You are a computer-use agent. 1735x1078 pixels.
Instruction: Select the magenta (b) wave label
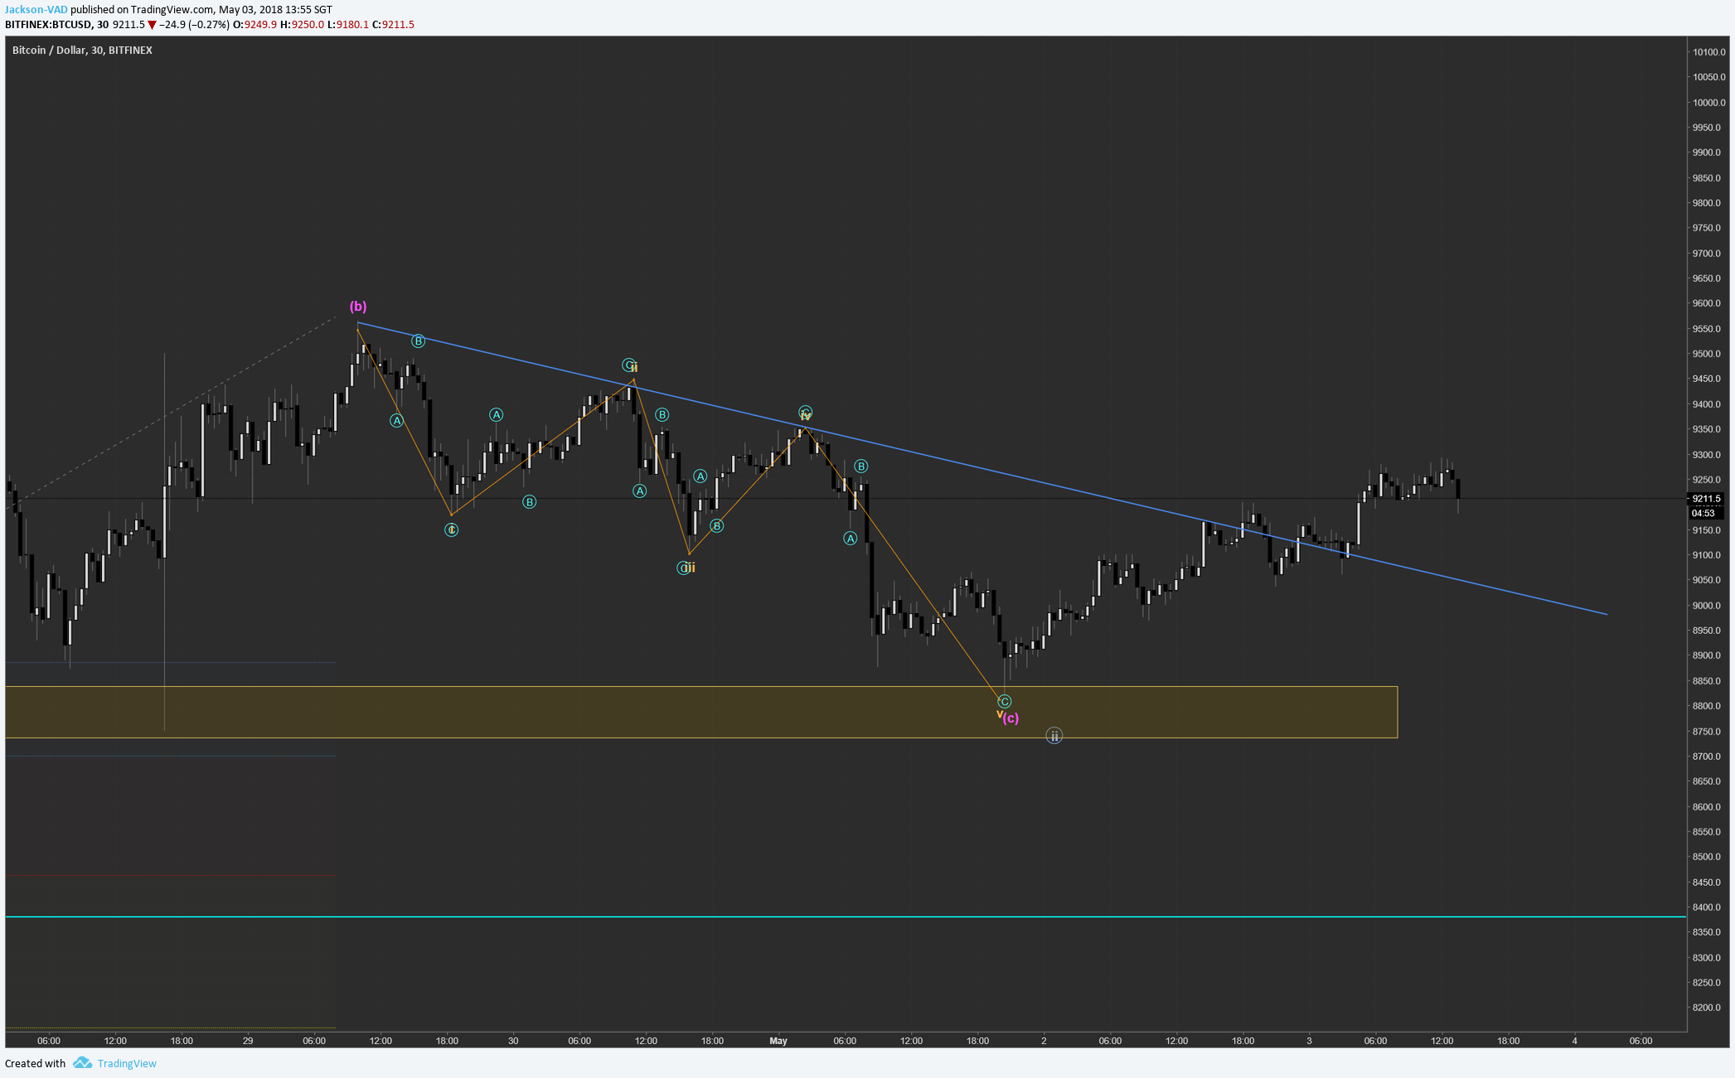click(358, 307)
